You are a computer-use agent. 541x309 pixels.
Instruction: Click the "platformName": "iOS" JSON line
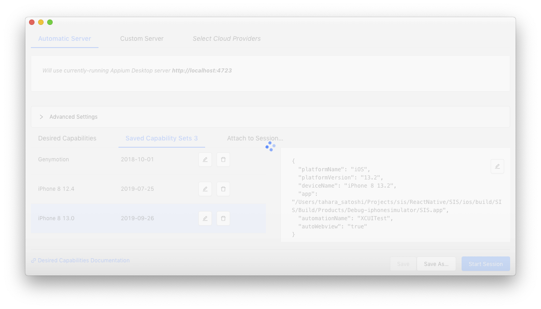[x=334, y=169]
